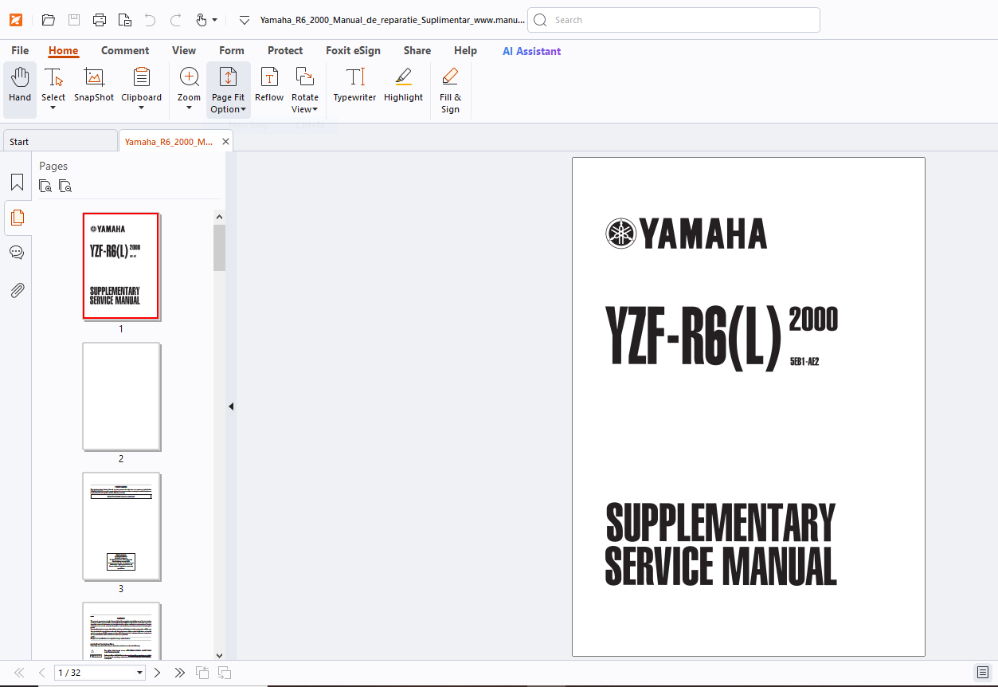The image size is (998, 687).
Task: Click the previous view icon
Action: (202, 673)
